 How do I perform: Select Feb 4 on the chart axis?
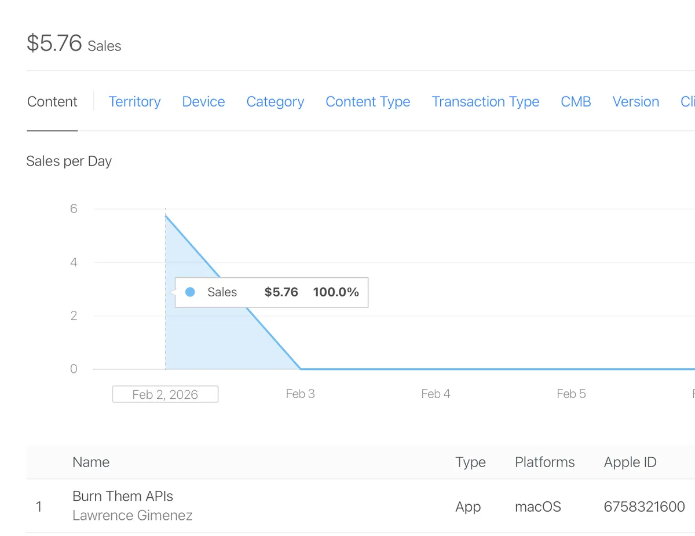pos(436,394)
